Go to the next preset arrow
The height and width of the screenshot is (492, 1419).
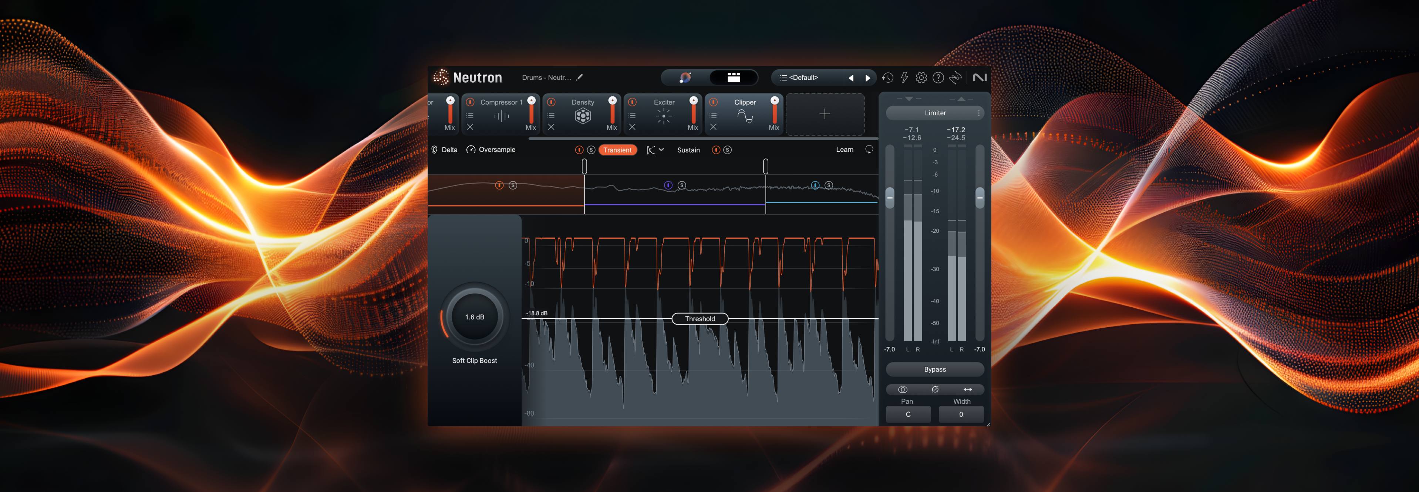(x=867, y=78)
